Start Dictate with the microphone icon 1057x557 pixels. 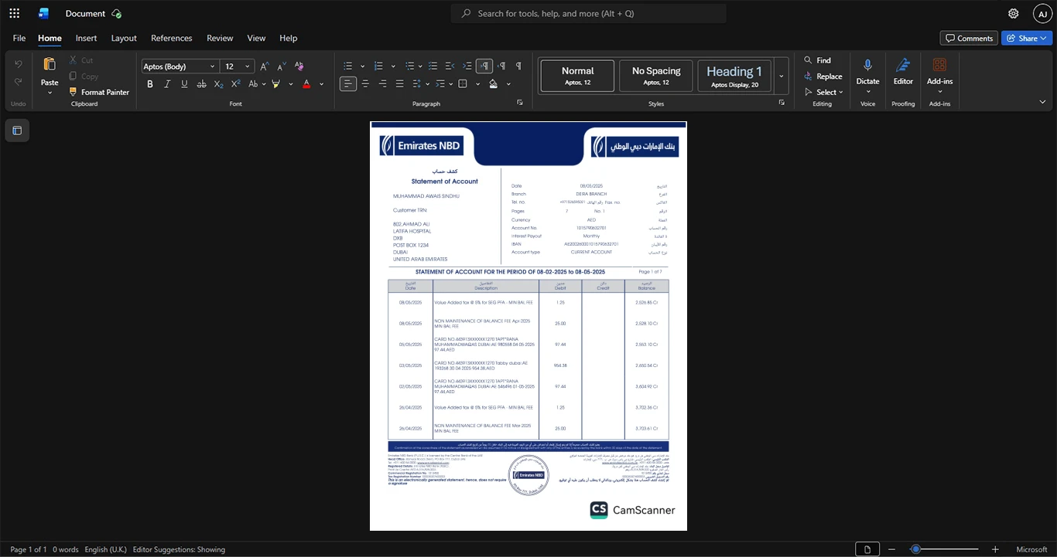click(x=867, y=66)
